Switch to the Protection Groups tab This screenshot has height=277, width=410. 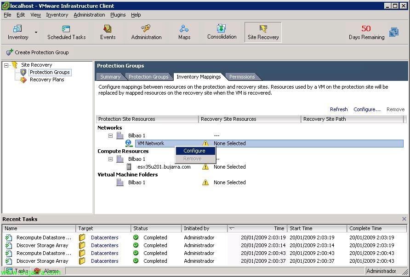(x=148, y=77)
